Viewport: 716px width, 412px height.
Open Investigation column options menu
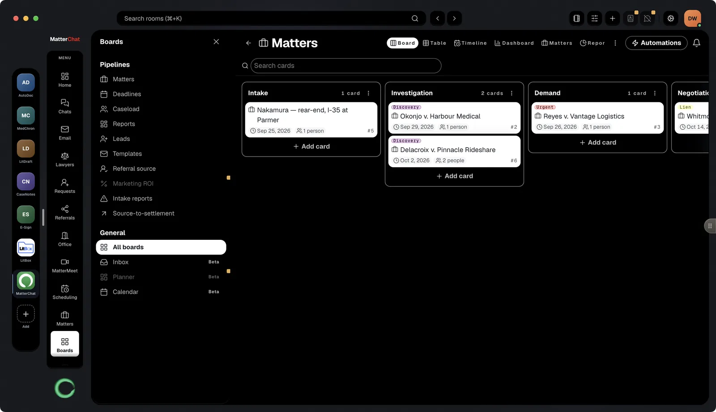click(x=512, y=93)
